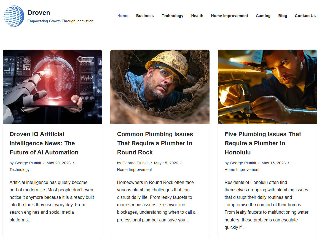Click the tagline "Empowering Growth Through Innovation"
This screenshot has width=322, height=241.
point(60,21)
